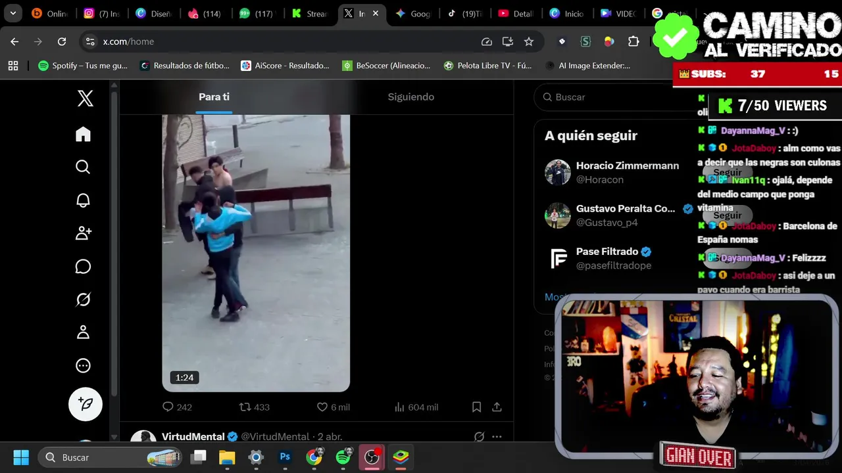
Task: Open Profile person icon in sidebar
Action: click(83, 332)
